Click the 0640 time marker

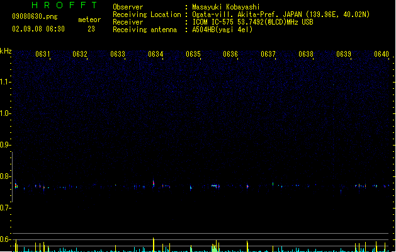pyautogui.click(x=382, y=54)
